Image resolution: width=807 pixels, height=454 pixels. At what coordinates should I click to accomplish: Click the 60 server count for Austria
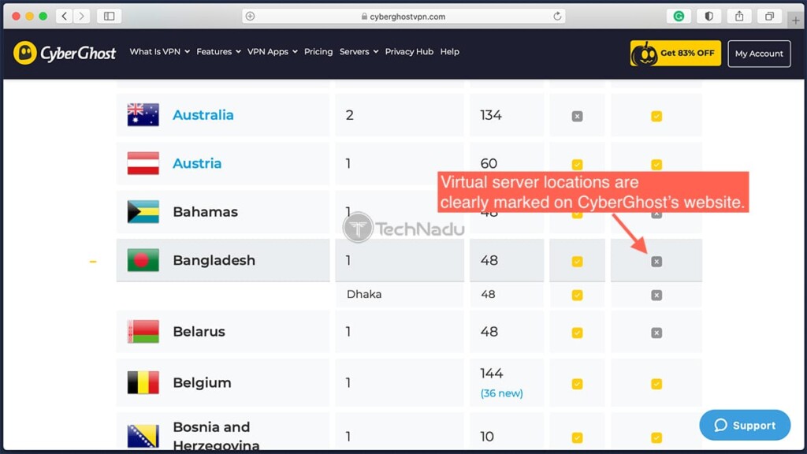[x=489, y=163]
